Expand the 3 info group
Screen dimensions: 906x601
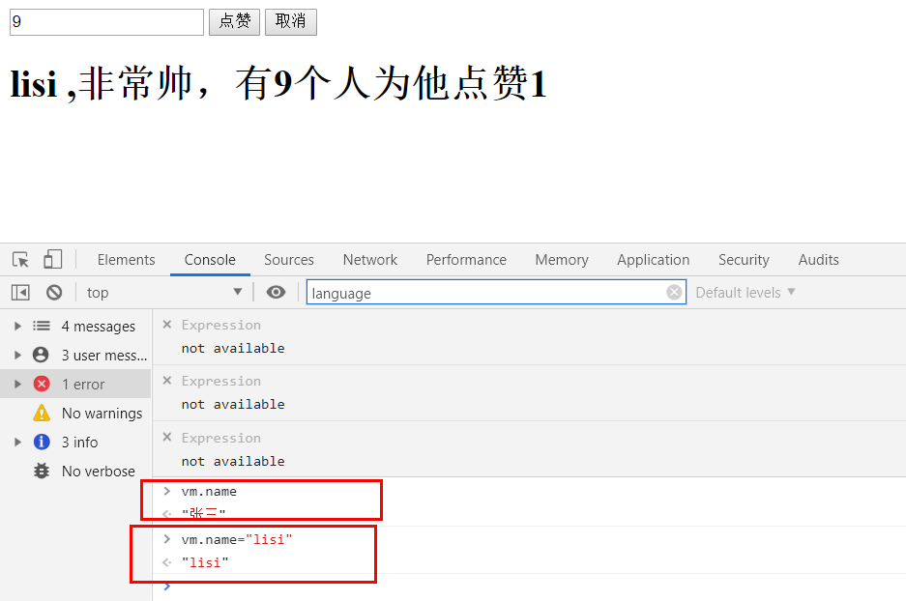(x=17, y=443)
